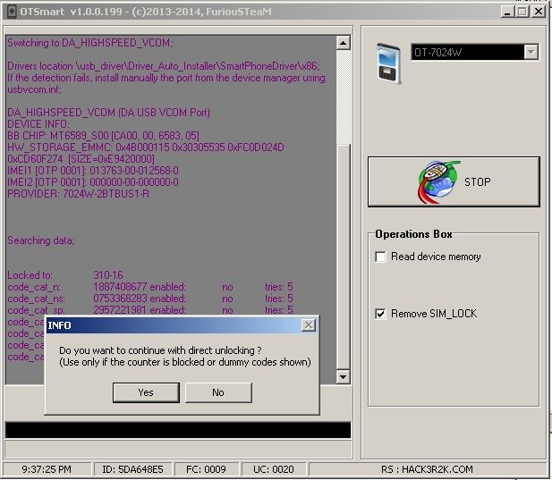Close the INFO dialog with its X
The image size is (552, 480).
coord(308,325)
